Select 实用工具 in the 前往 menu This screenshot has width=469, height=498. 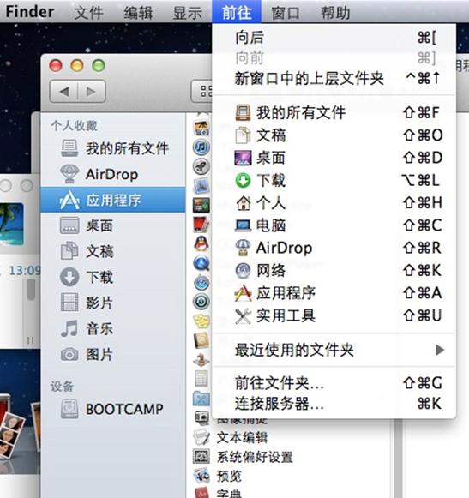tap(334, 315)
